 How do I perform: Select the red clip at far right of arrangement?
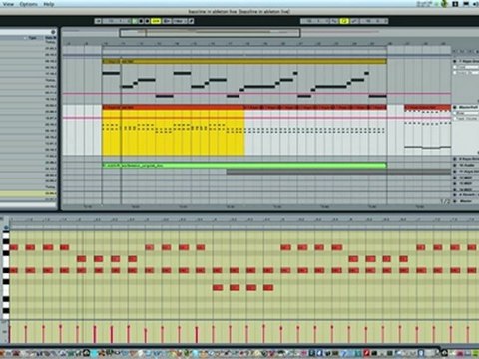428,107
